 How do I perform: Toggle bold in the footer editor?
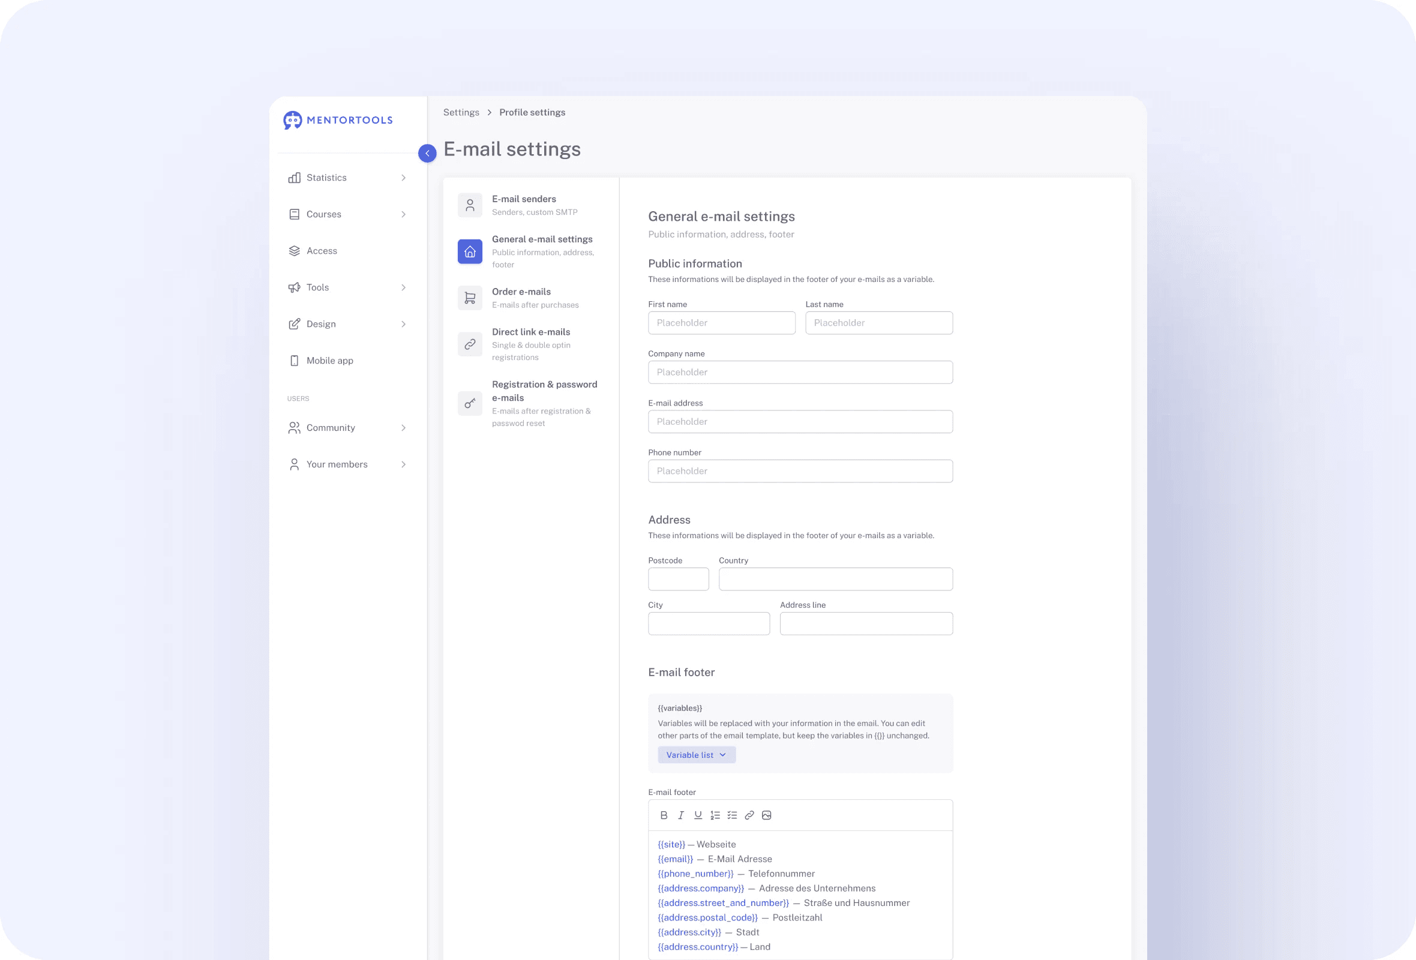[664, 815]
